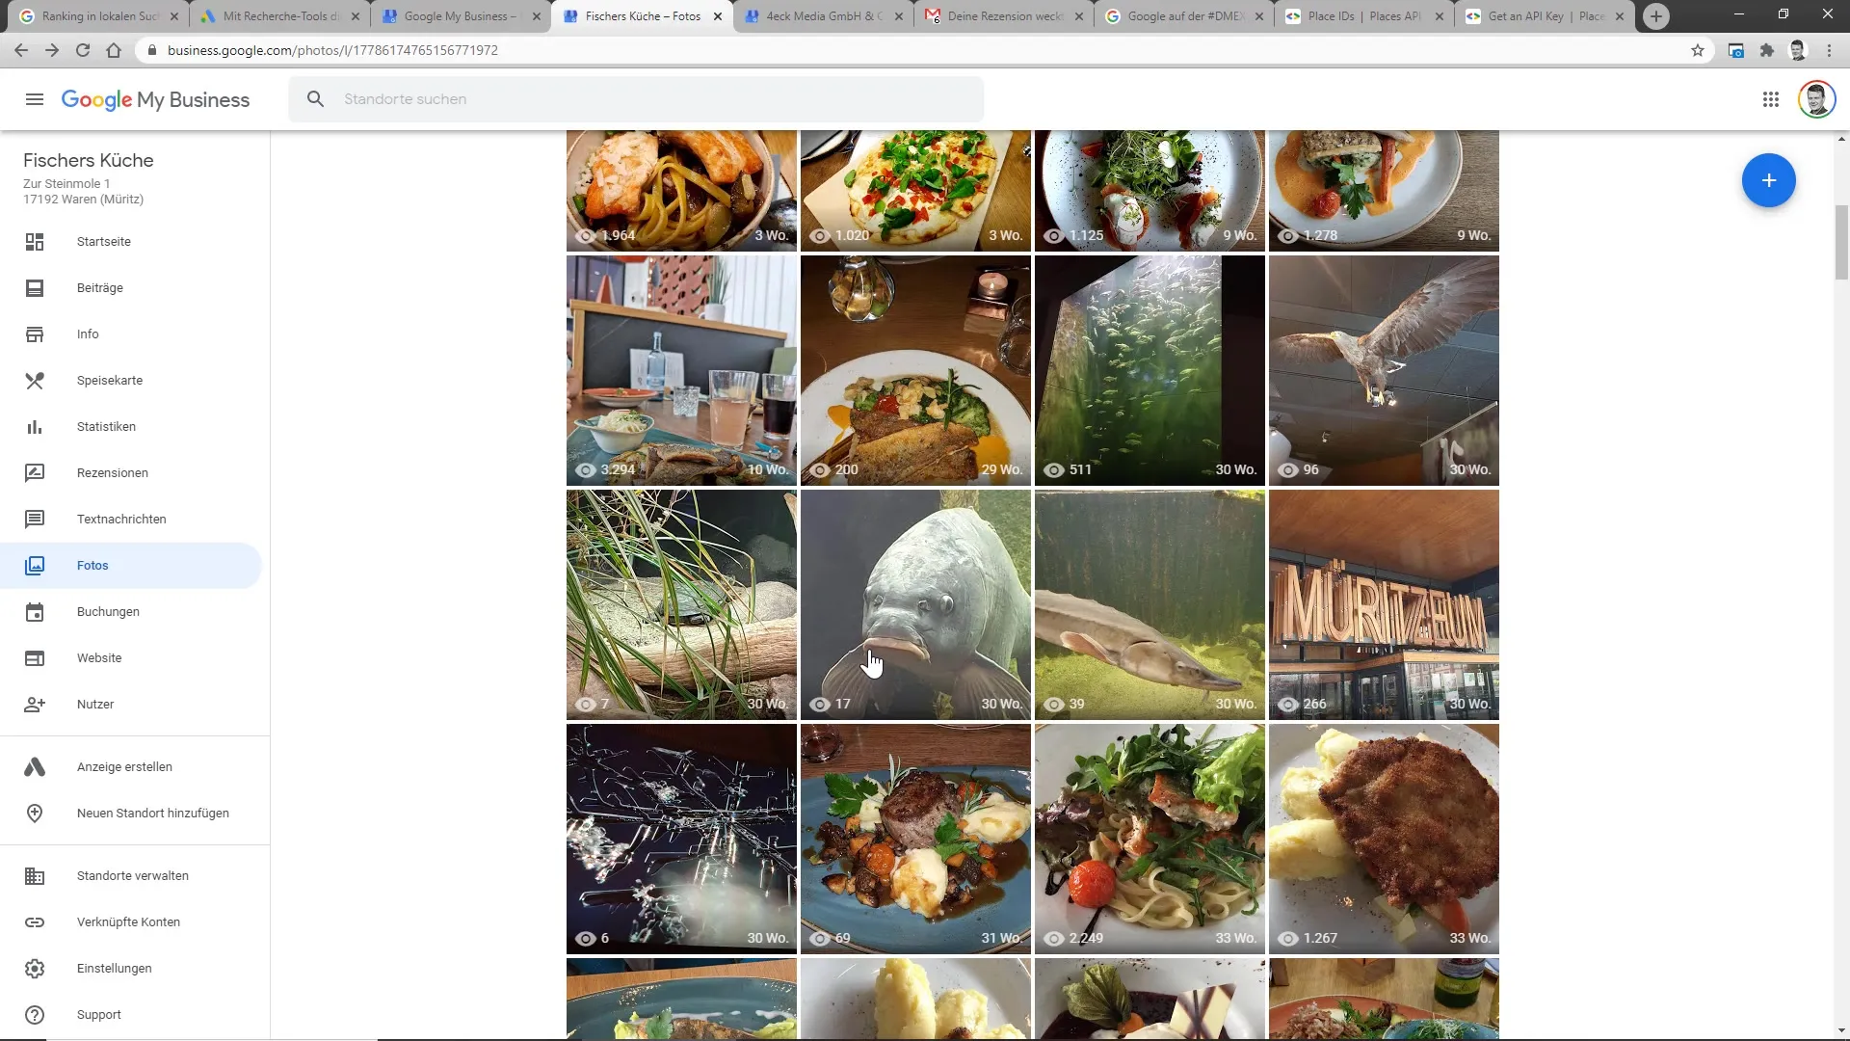Open the schnitzel photo with 1.267 views
Image resolution: width=1850 pixels, height=1041 pixels.
[1384, 839]
